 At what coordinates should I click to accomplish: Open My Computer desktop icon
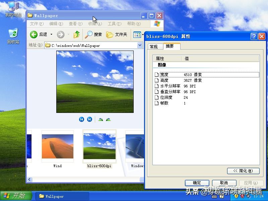[x=13, y=9]
